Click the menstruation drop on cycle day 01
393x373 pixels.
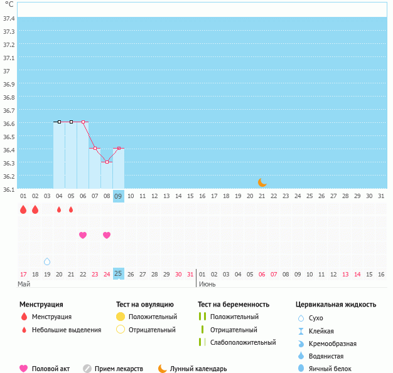(x=23, y=209)
